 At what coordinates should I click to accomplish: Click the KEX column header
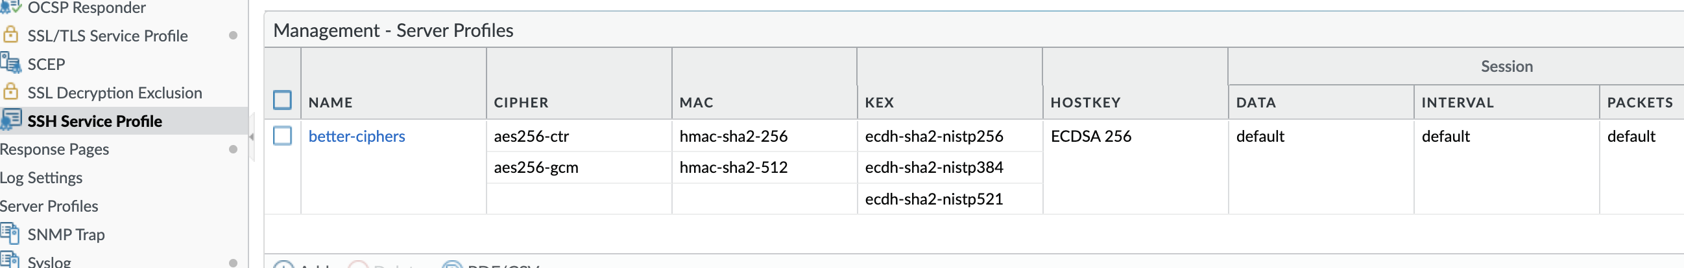coord(878,102)
